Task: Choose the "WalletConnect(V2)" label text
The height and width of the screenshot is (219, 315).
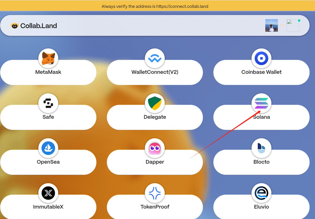Action: [155, 72]
